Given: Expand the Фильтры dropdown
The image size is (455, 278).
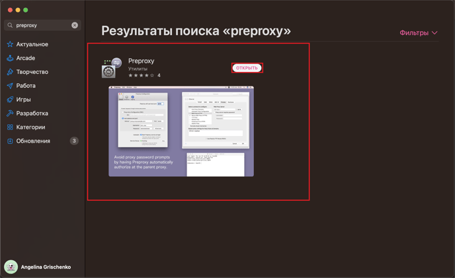Looking at the screenshot, I should [418, 33].
